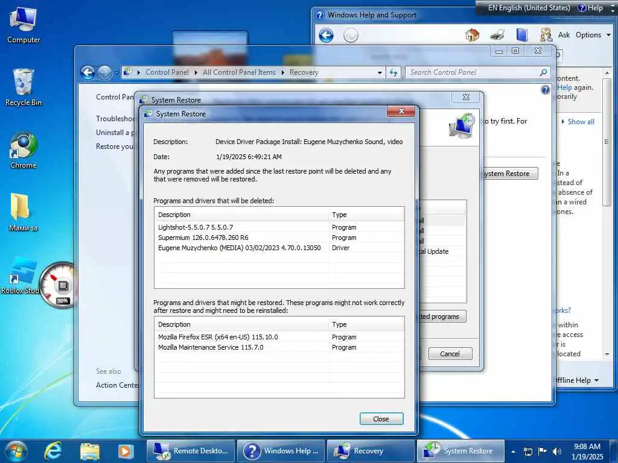Click the network tray icon

click(x=527, y=452)
